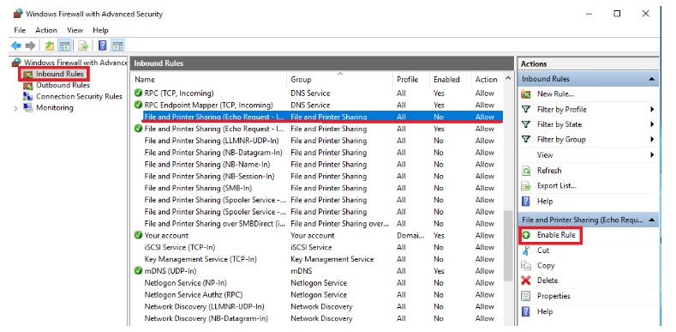Open the Filter by State submenu arrow
Viewport: 676px width, 332px height.
[x=652, y=124]
